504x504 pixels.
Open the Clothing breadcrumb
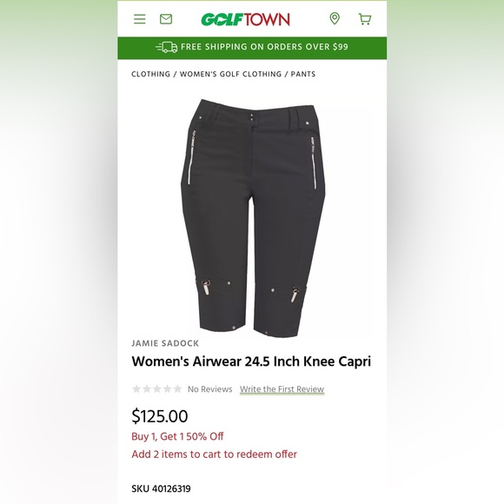coord(150,74)
